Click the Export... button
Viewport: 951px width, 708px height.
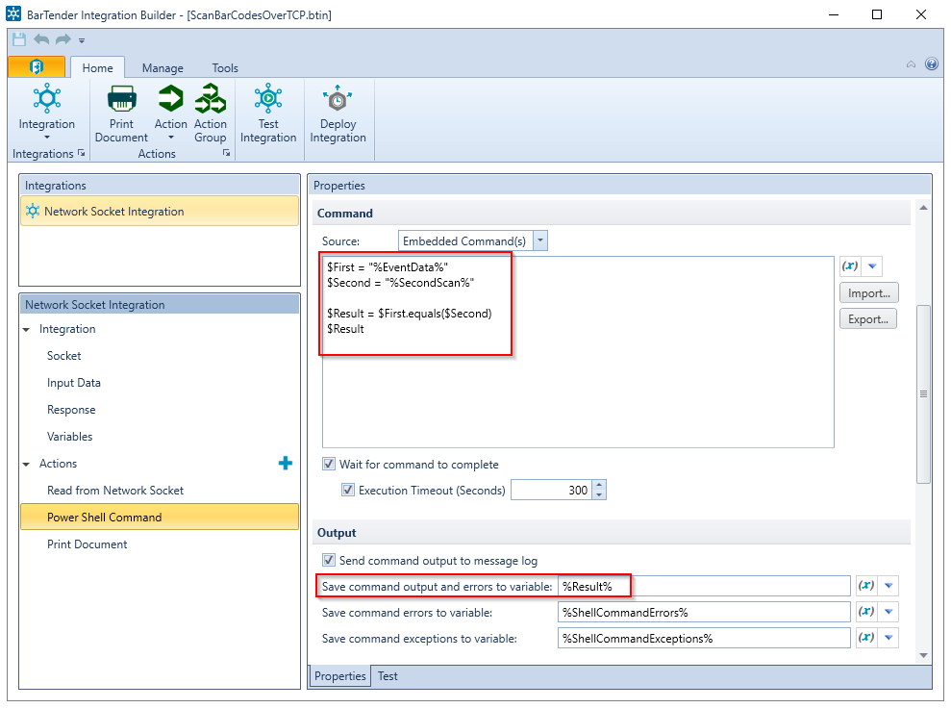tap(868, 318)
